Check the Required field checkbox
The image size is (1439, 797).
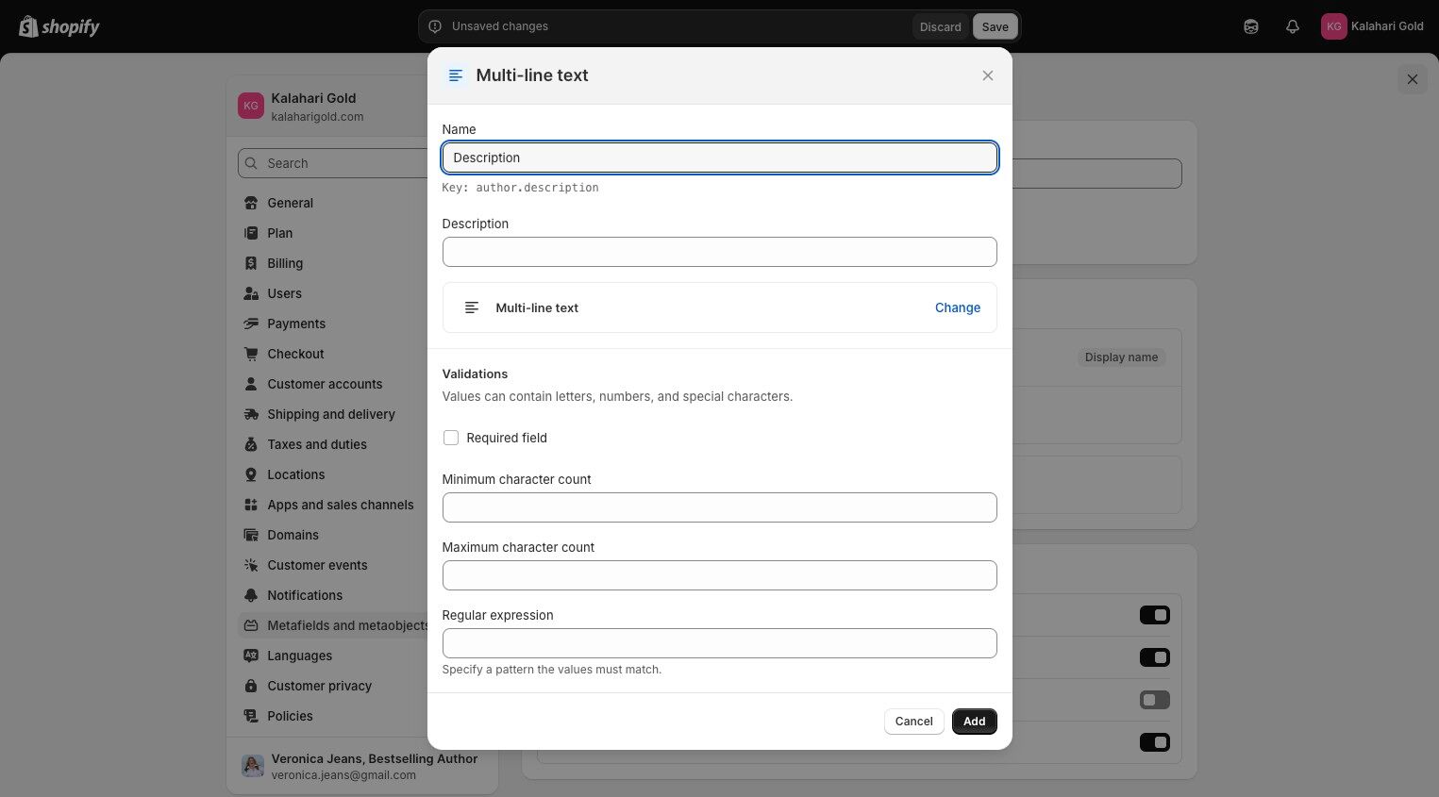coord(451,438)
